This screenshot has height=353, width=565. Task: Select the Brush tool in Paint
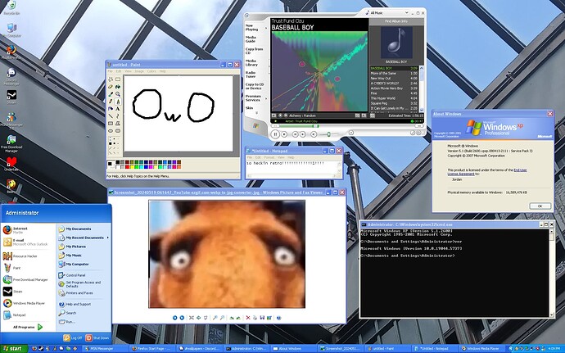118,102
